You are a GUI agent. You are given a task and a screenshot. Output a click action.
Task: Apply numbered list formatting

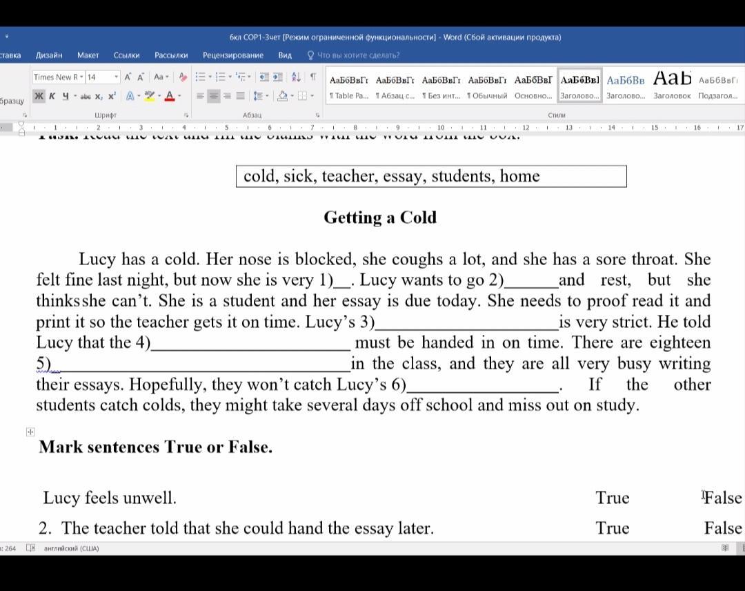point(220,77)
